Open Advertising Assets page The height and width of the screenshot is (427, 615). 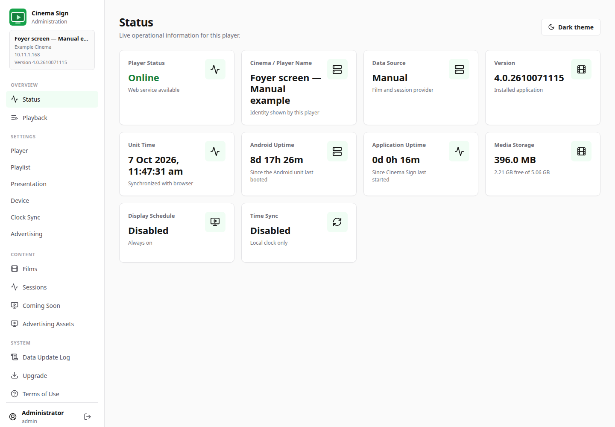pyautogui.click(x=52, y=324)
